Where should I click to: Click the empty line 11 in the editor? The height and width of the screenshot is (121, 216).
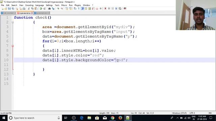click(114, 65)
